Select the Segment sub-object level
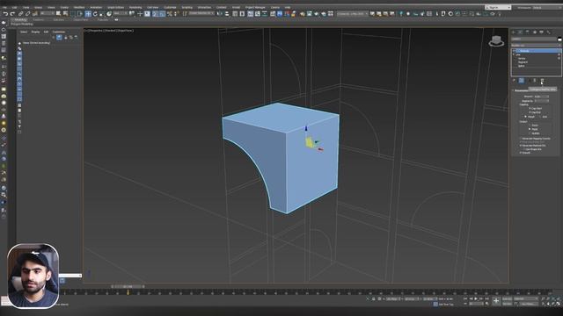The width and height of the screenshot is (563, 316). click(x=523, y=62)
